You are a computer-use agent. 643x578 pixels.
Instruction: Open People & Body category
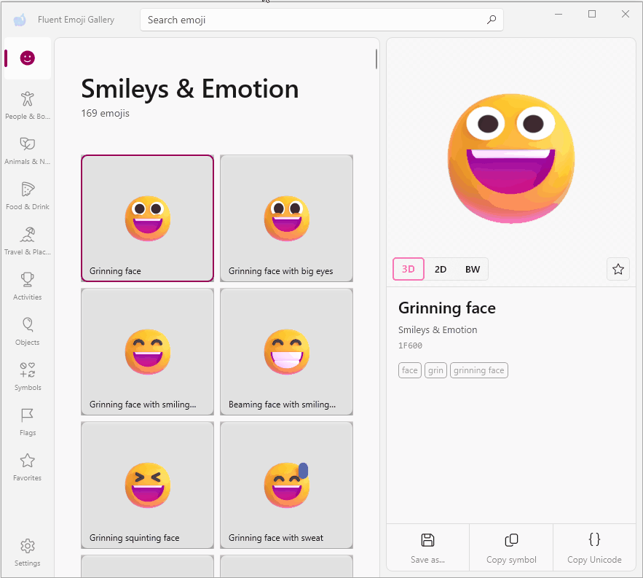click(x=28, y=105)
